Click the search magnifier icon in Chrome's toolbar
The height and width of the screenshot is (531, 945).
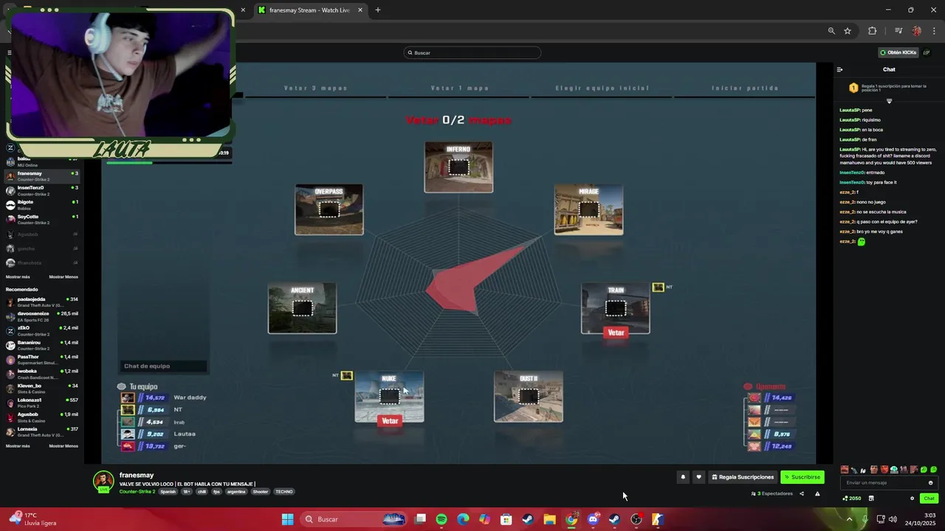click(x=831, y=31)
